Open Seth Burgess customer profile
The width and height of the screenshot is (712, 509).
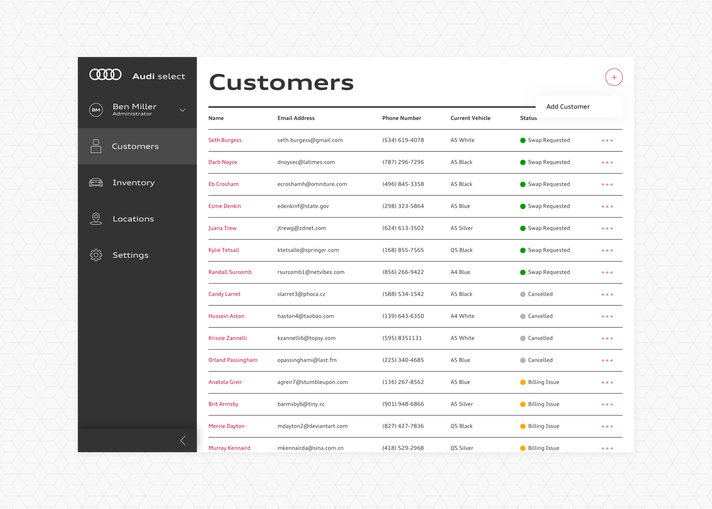(225, 140)
